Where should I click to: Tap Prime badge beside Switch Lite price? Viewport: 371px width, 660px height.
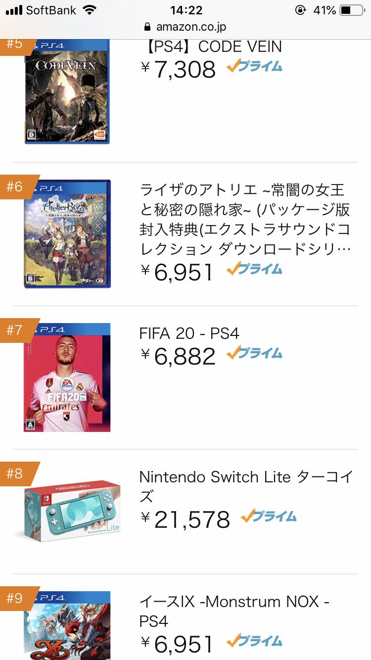pyautogui.click(x=269, y=517)
